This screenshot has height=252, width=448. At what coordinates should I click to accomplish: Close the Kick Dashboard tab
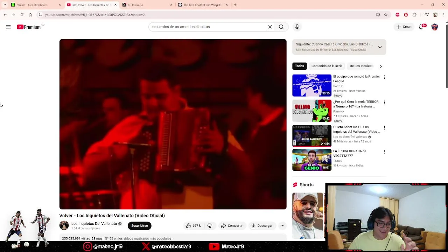point(60,5)
